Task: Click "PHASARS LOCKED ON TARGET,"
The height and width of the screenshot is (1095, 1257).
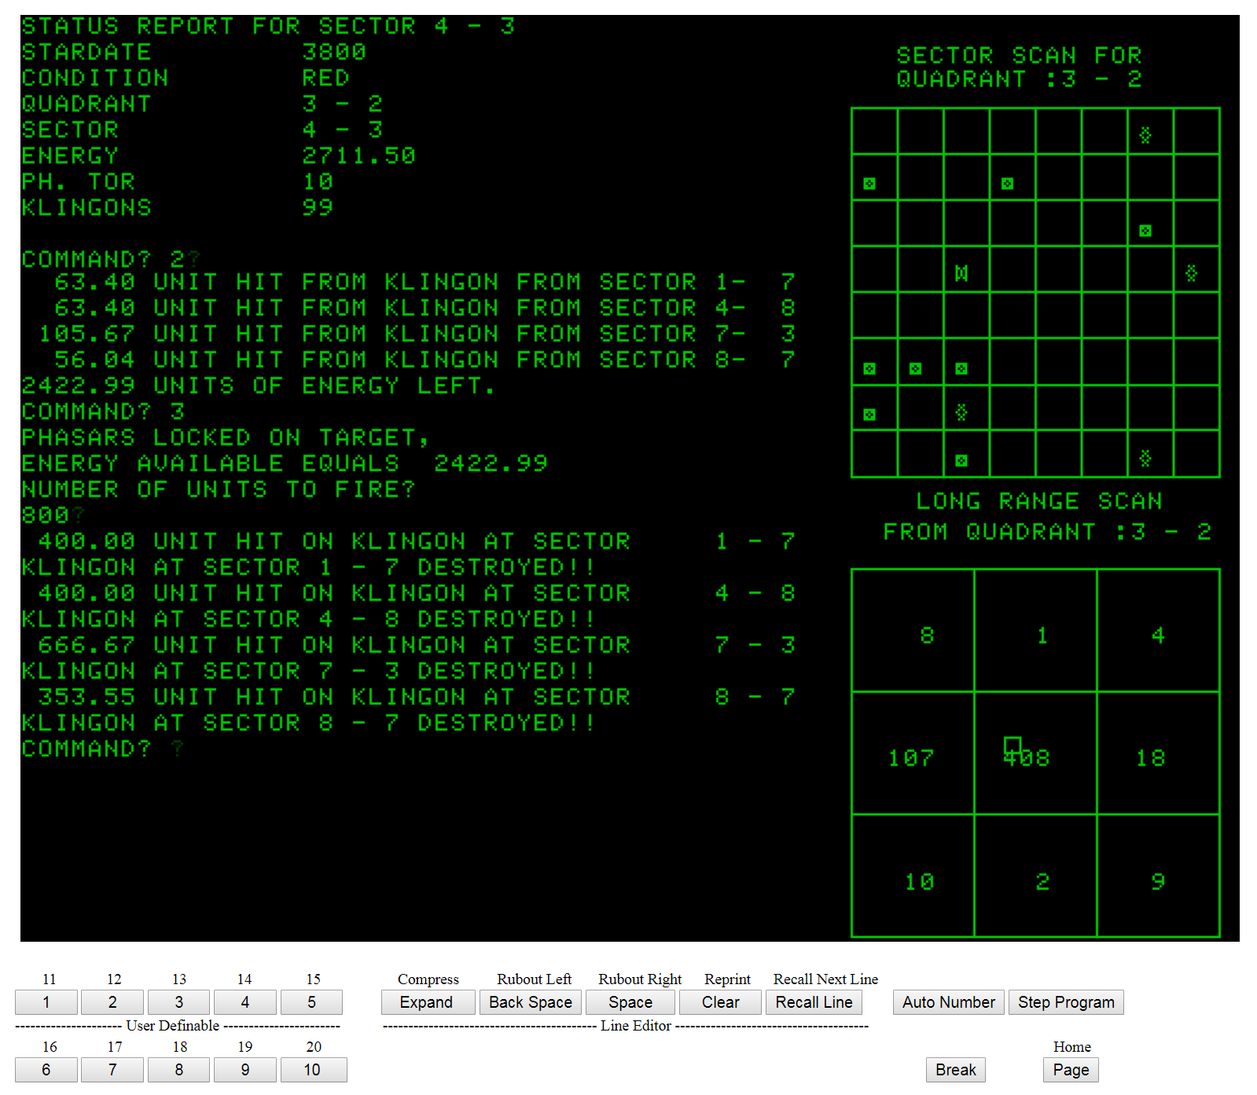Action: click(226, 438)
